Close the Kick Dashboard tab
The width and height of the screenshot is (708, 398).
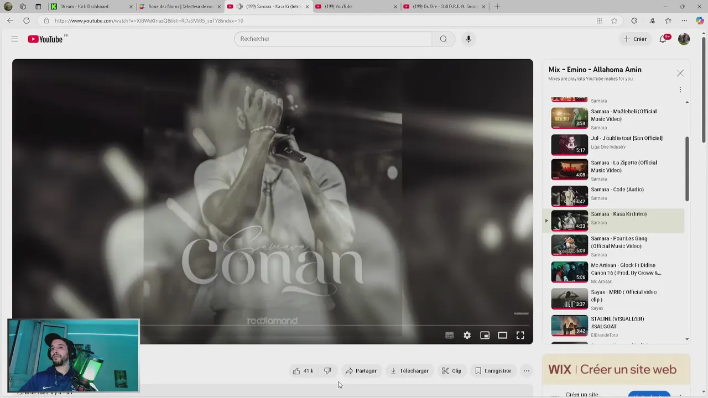click(x=131, y=7)
